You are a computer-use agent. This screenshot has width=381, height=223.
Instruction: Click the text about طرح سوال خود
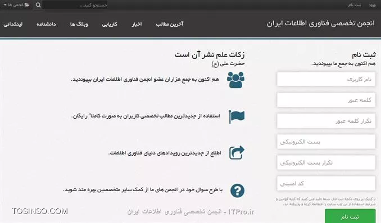143,189
